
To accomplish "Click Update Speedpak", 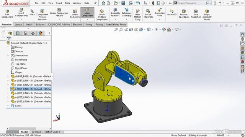I will point(184,14).
